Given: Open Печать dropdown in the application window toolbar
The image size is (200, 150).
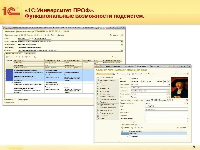Looking at the screenshot, I should pos(53,35).
